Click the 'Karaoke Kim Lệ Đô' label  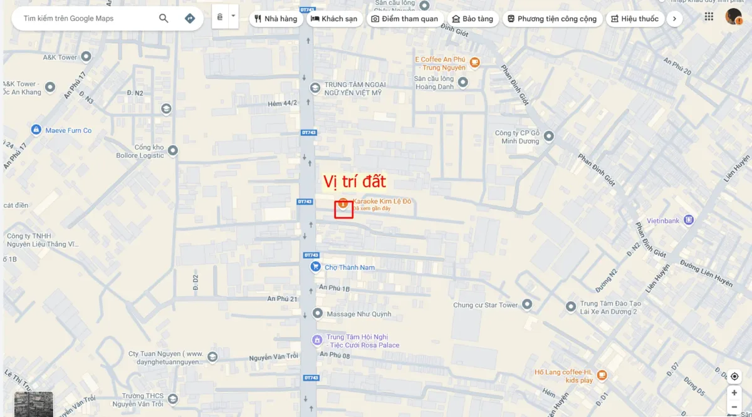point(382,201)
